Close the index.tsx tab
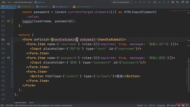The height and width of the screenshot is (107, 190). pyautogui.click(x=49, y=7)
